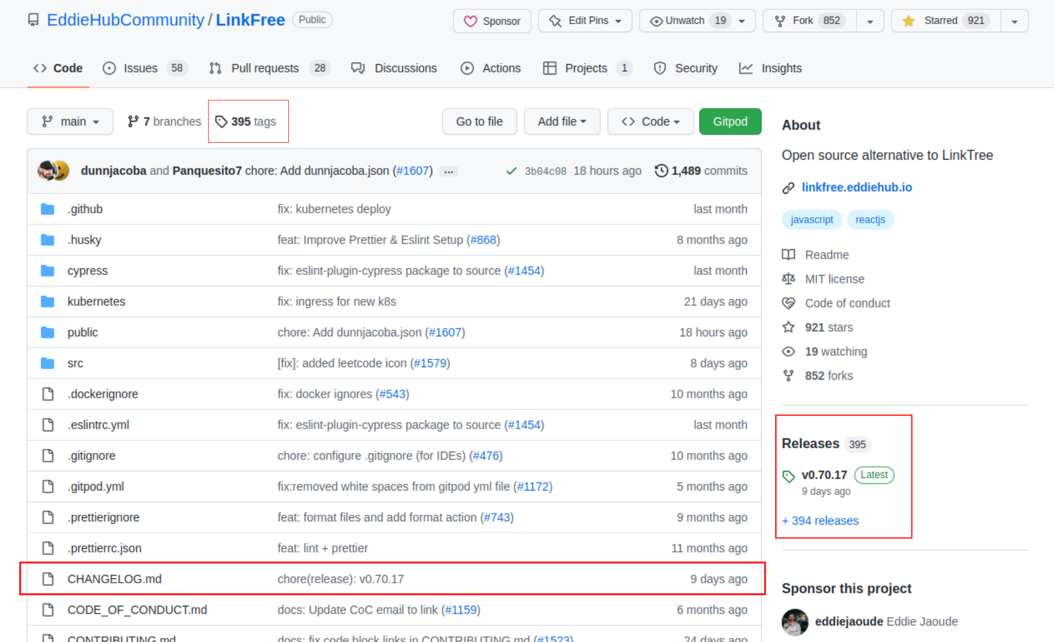The width and height of the screenshot is (1054, 642).
Task: Open the Pull requests tab
Action: tap(265, 68)
